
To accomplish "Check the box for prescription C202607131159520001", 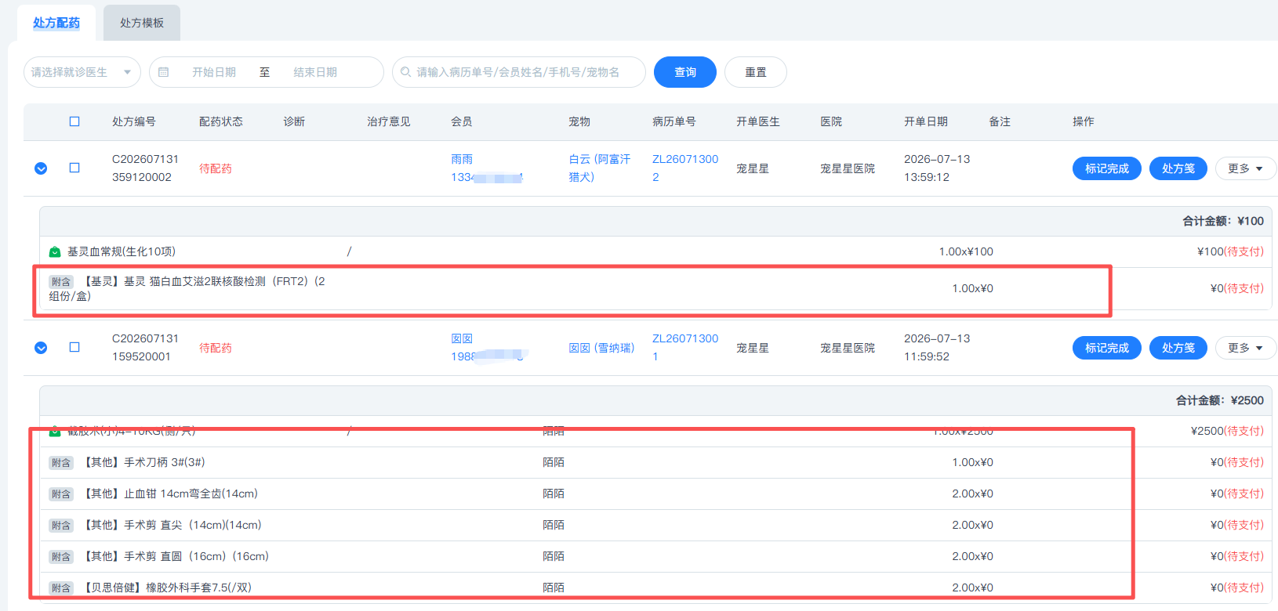I will click(x=74, y=347).
